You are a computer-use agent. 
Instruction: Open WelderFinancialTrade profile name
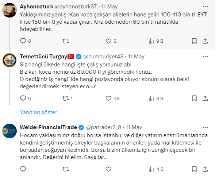(x=48, y=127)
